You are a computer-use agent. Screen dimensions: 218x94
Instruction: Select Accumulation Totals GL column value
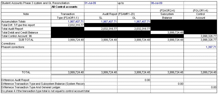(134, 21)
